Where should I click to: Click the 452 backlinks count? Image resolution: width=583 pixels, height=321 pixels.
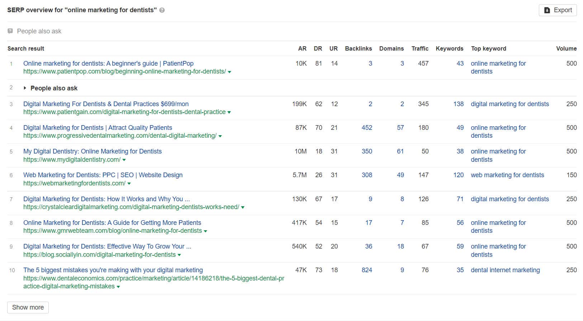pos(366,128)
